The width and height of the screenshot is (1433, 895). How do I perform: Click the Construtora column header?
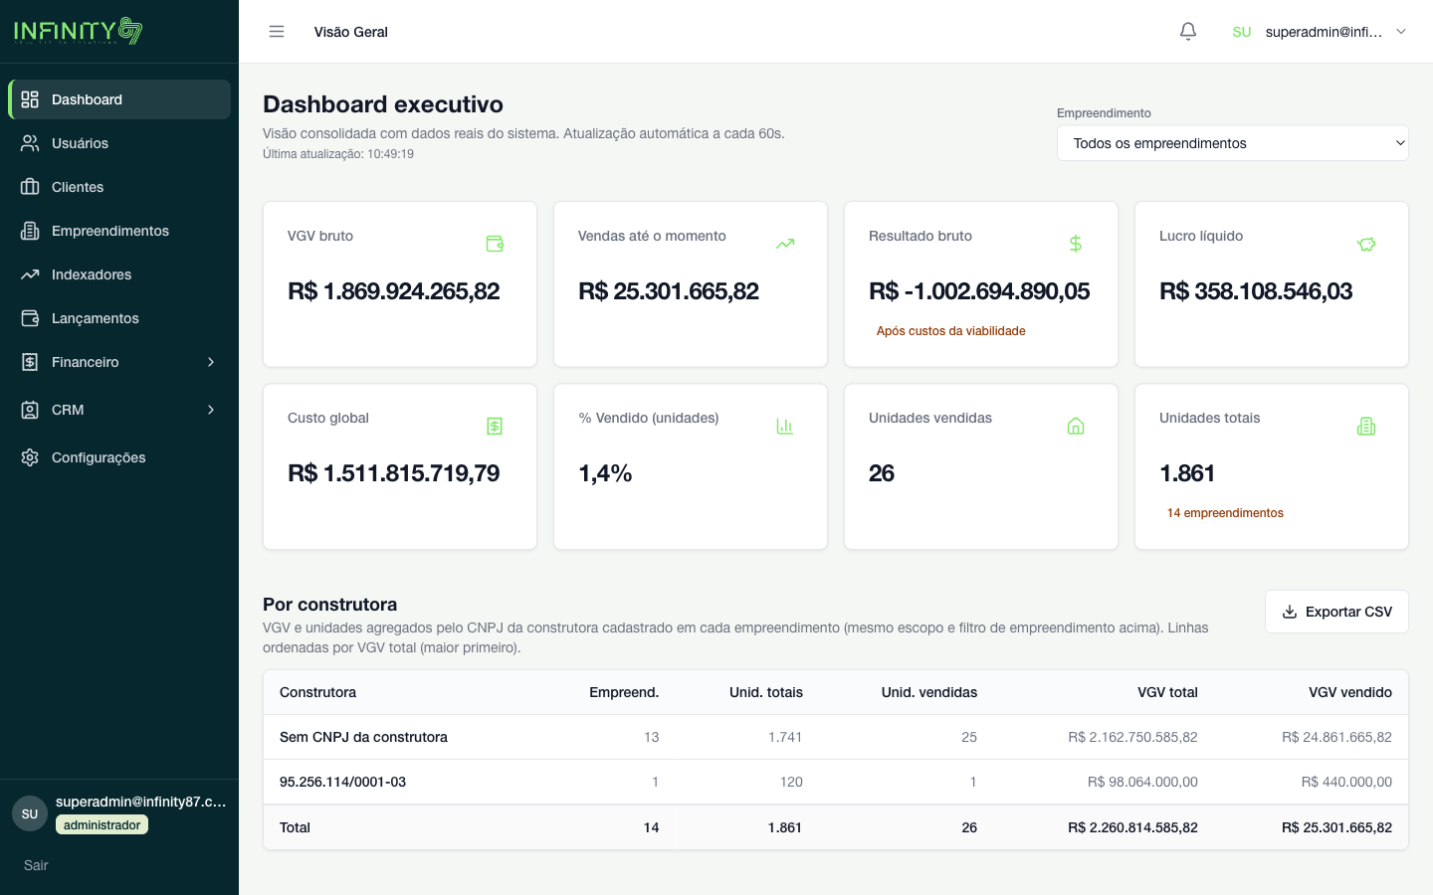coord(317,692)
